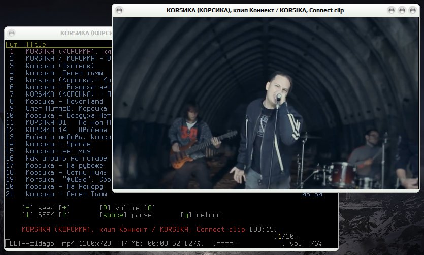Select row 1 'KORSИKA (КОРСИКА), кл'
The height and width of the screenshot is (255, 424).
(58, 51)
